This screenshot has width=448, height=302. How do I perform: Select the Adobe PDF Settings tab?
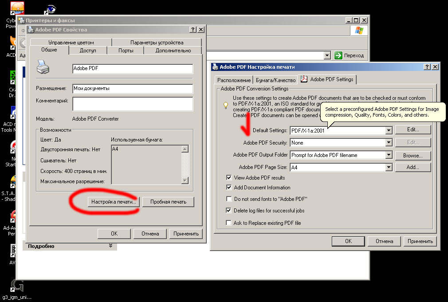pyautogui.click(x=327, y=79)
